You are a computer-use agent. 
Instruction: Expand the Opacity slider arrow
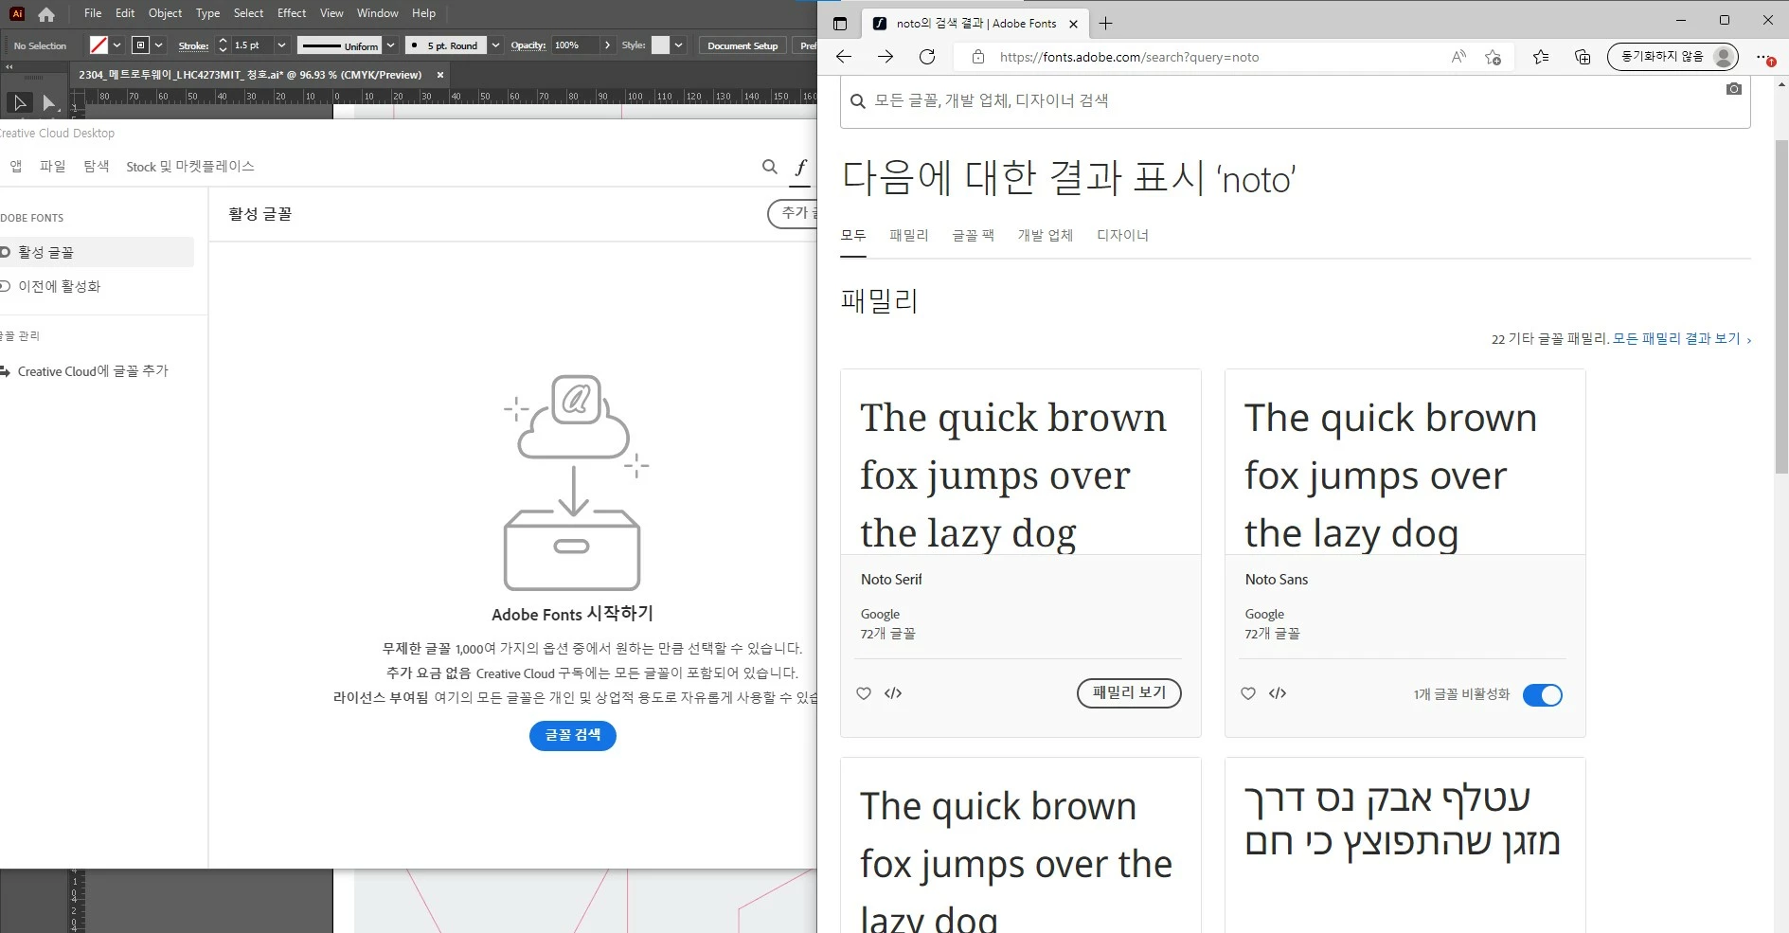tap(607, 45)
